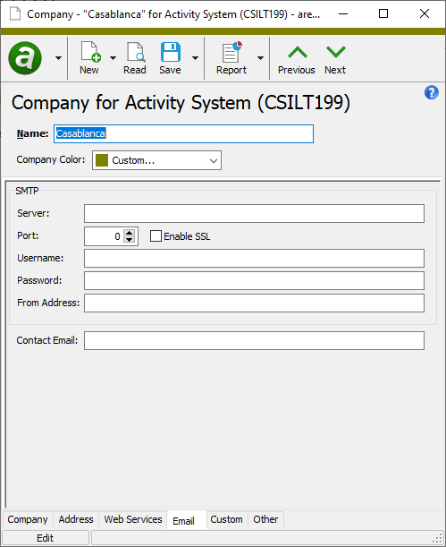
Task: Switch to the Address tab
Action: pyautogui.click(x=76, y=519)
